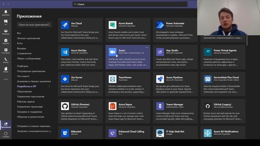The image size is (260, 146).
Task: Open the Рабочие задачи category
Action: (x=26, y=102)
